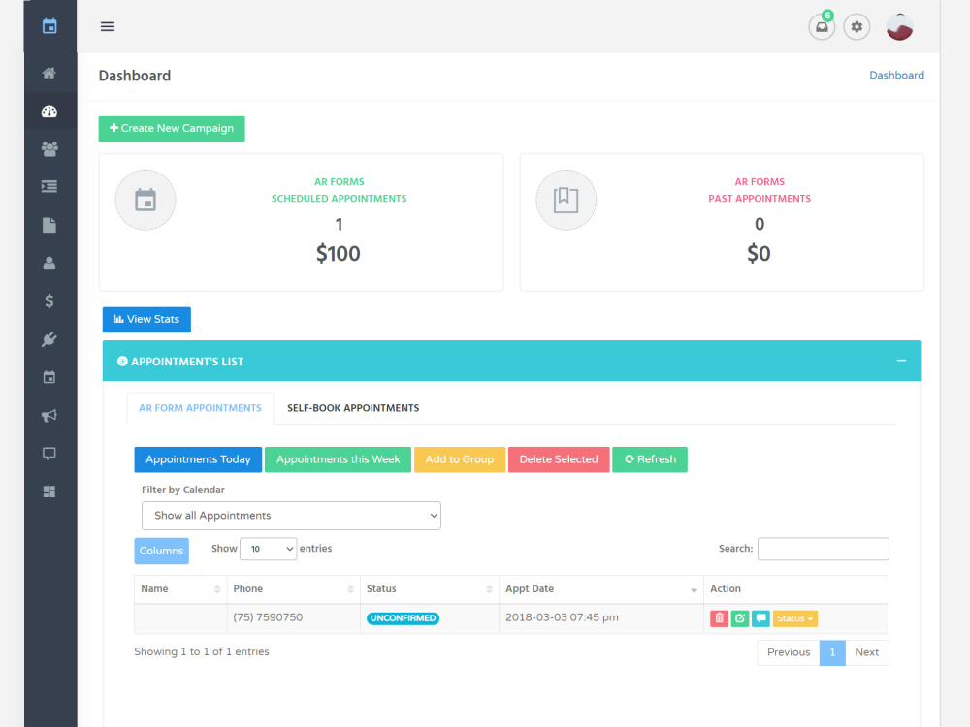Delete appointment with red trash icon

tap(719, 618)
